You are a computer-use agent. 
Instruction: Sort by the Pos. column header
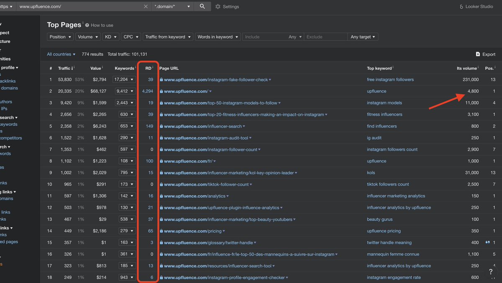(489, 68)
